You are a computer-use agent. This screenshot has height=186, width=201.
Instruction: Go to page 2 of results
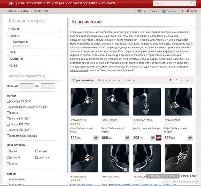176,80
